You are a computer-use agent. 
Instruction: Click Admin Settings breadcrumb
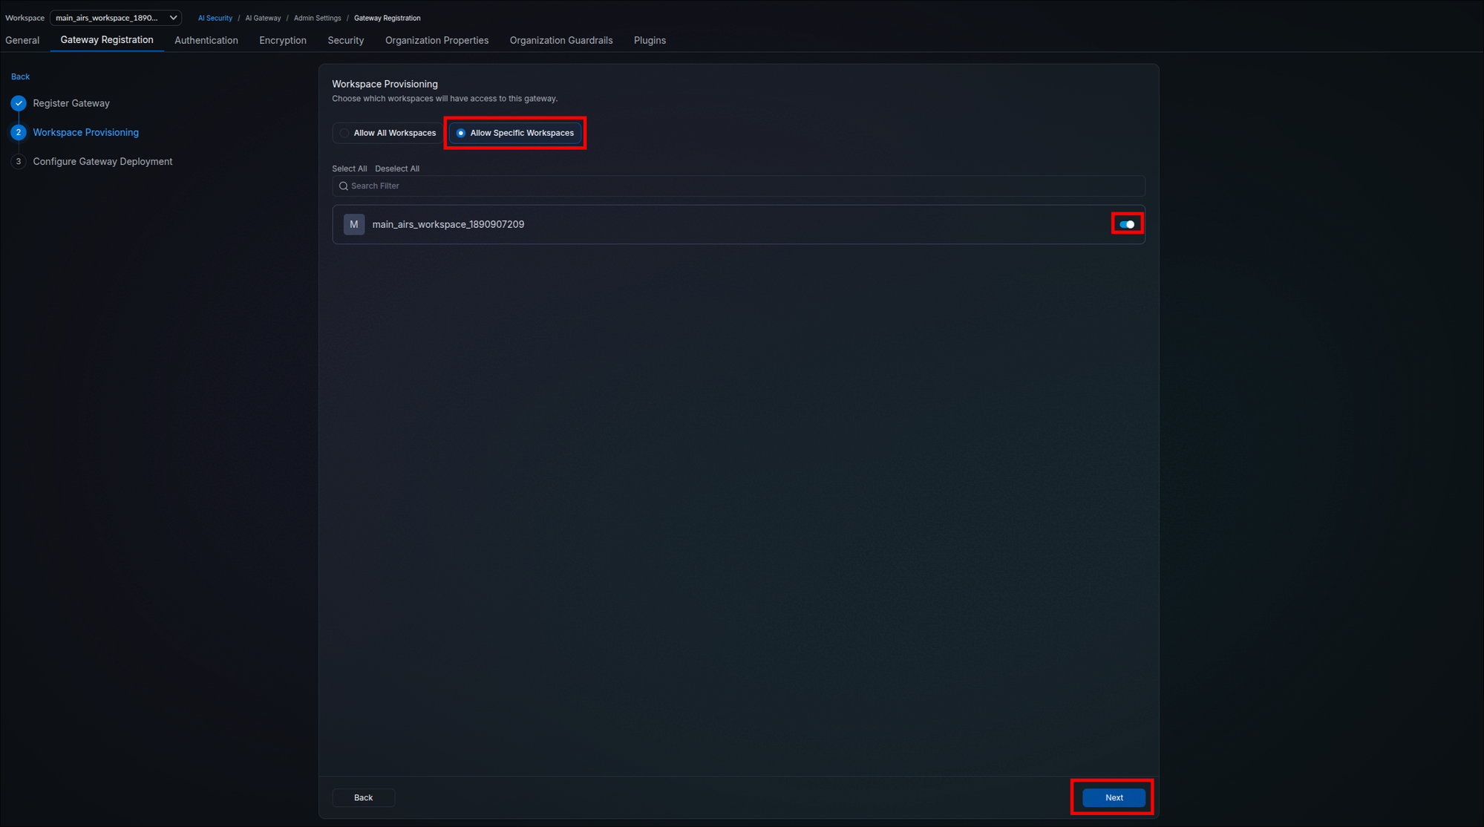click(x=318, y=18)
